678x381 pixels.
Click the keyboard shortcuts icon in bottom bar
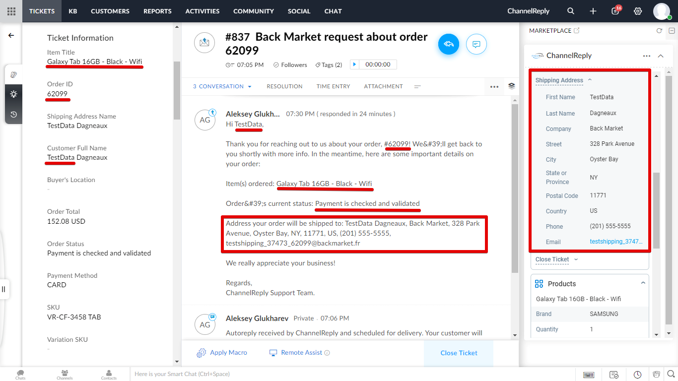tap(589, 375)
